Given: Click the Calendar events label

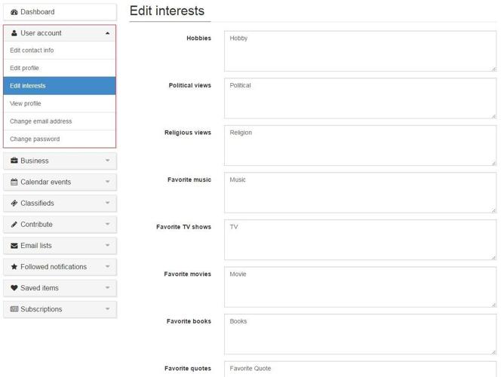Looking at the screenshot, I should tap(45, 182).
